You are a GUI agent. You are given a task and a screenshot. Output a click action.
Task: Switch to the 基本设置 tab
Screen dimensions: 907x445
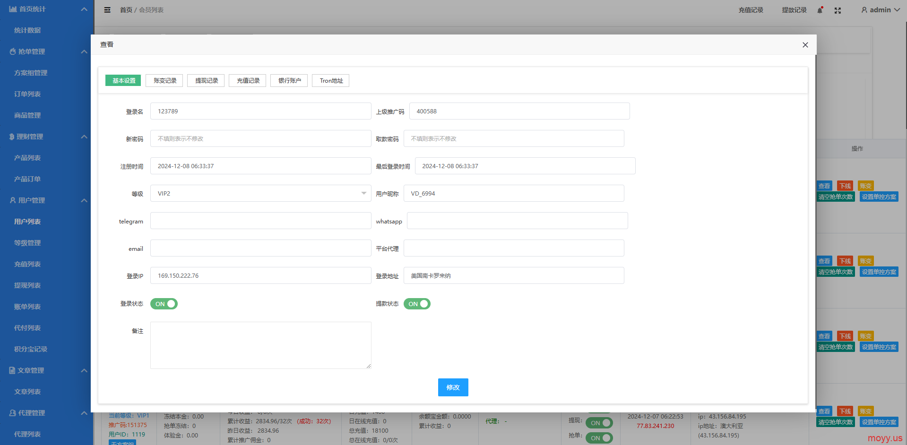tap(124, 81)
